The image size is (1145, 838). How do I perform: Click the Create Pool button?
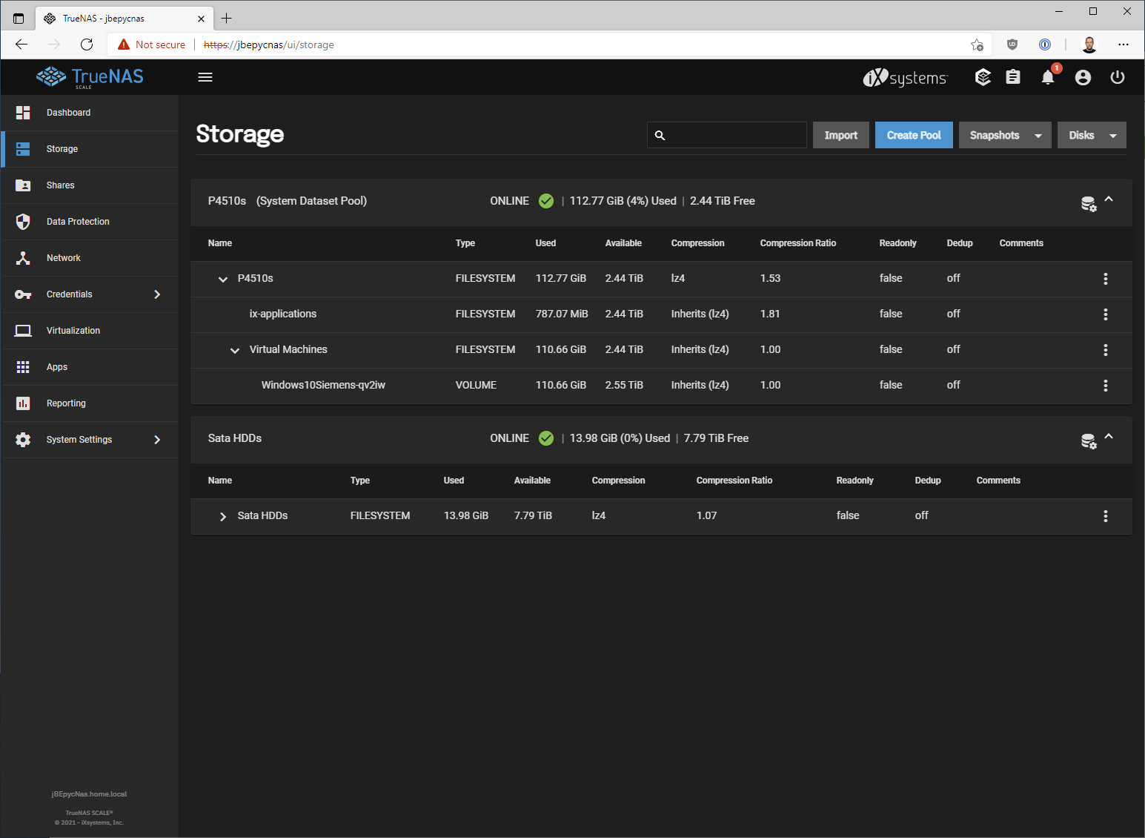pyautogui.click(x=913, y=135)
